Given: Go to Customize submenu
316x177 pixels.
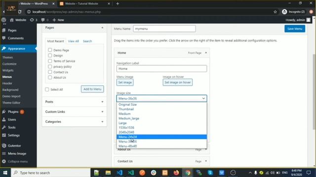Looking at the screenshot, I should (9, 64).
